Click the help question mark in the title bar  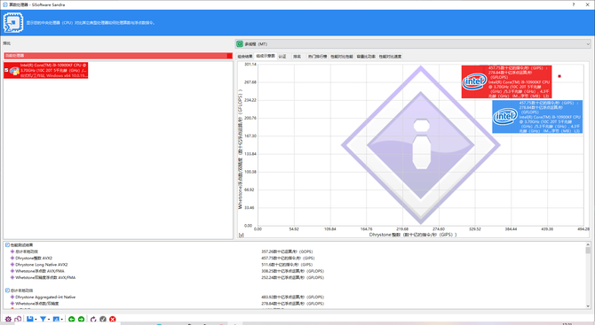coord(574,4)
